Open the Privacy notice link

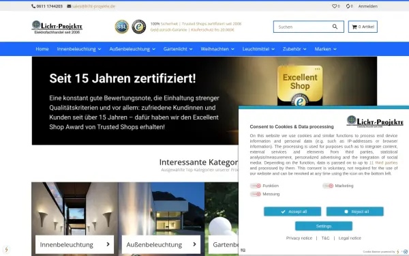pos(299,238)
